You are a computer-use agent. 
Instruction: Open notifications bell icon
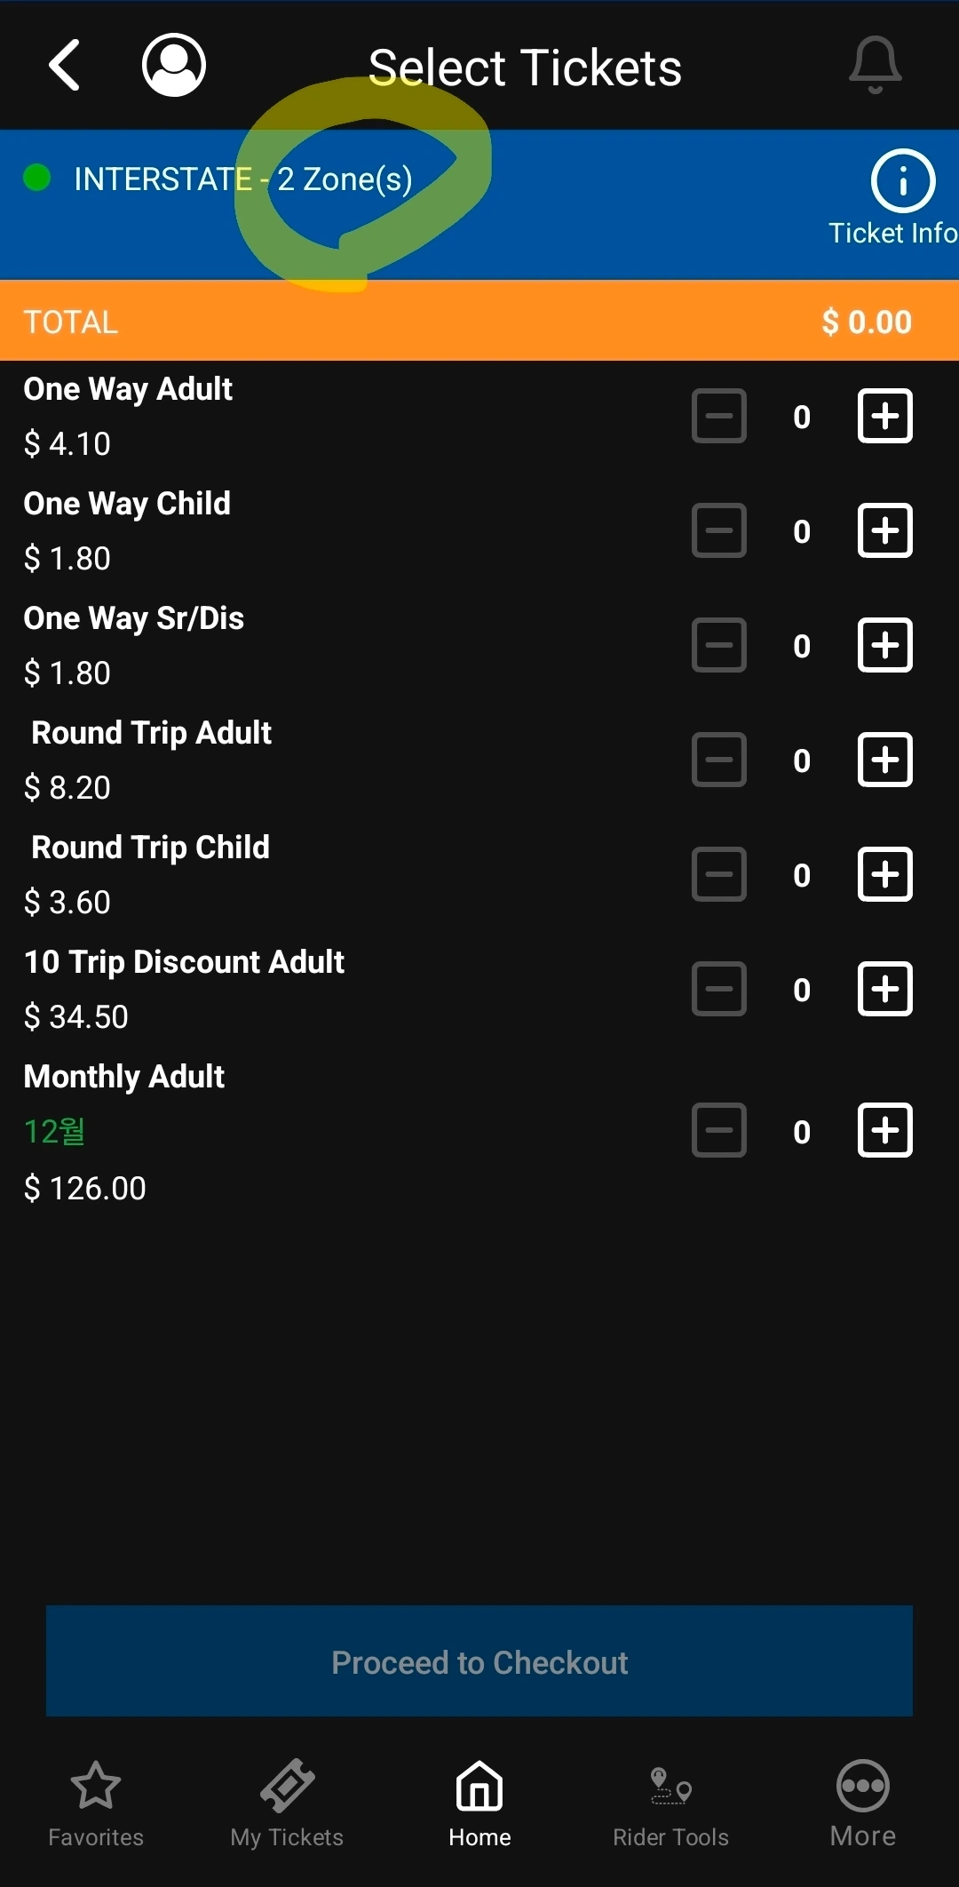click(x=876, y=66)
